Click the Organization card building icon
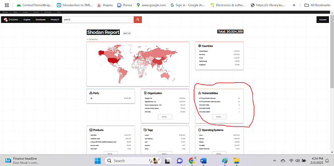 tap(145, 93)
